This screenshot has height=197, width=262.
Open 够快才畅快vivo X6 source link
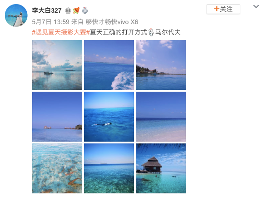tap(112, 22)
